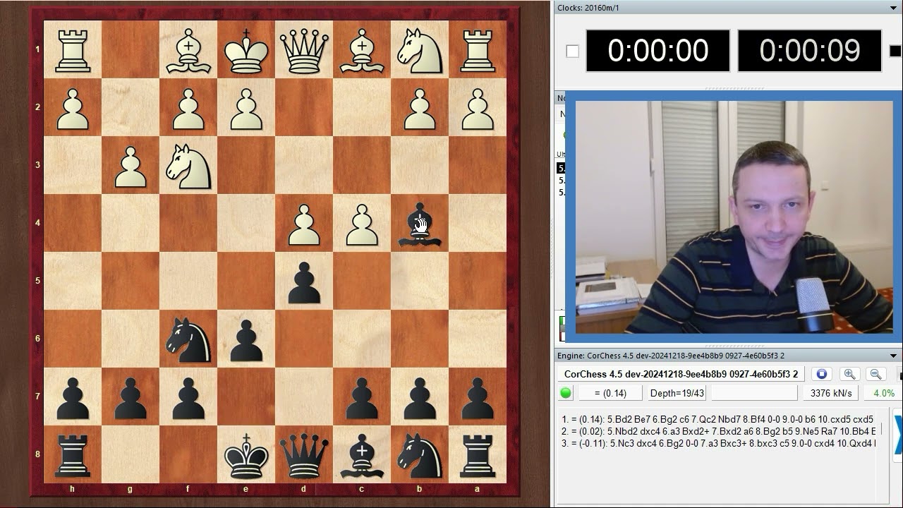This screenshot has height=508, width=903.
Task: Pick the white pawn on a2
Action: [478, 108]
